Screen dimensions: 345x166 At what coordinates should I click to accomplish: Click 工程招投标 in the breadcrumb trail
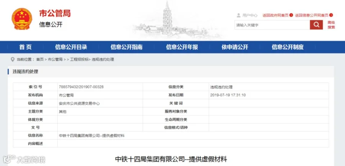[x=79, y=59]
